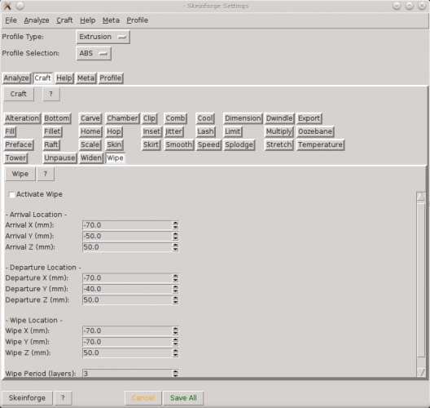Open the Craft help question mark button
Image resolution: width=430 pixels, height=408 pixels.
(51, 94)
